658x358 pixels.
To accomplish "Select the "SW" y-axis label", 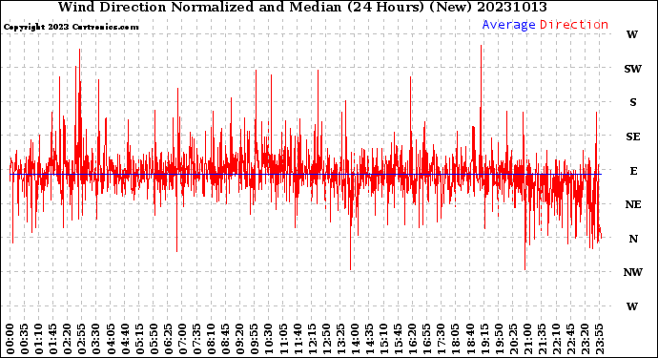I will click(x=632, y=69).
